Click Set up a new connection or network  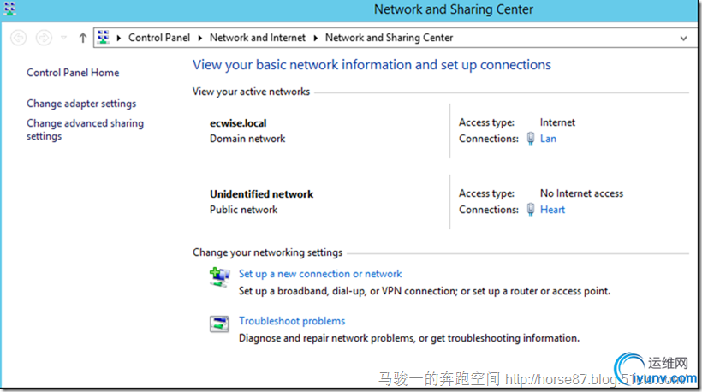[320, 274]
